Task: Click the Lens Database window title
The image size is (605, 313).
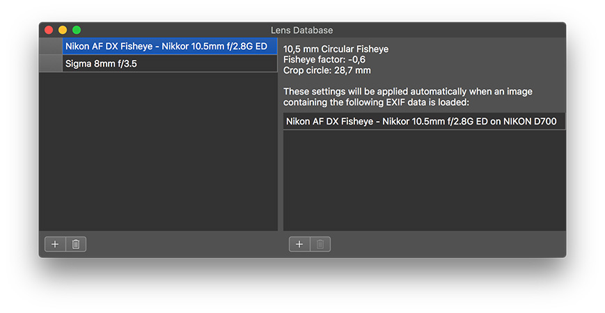Action: 301,30
